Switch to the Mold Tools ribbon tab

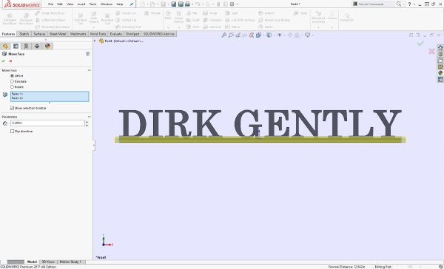pyautogui.click(x=98, y=34)
